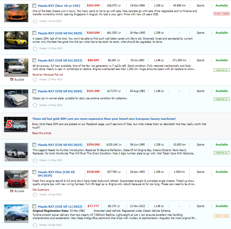Visit Ole Supercars dealer page
Image resolution: width=231 pixels, height=229 pixels.
pos(41,190)
